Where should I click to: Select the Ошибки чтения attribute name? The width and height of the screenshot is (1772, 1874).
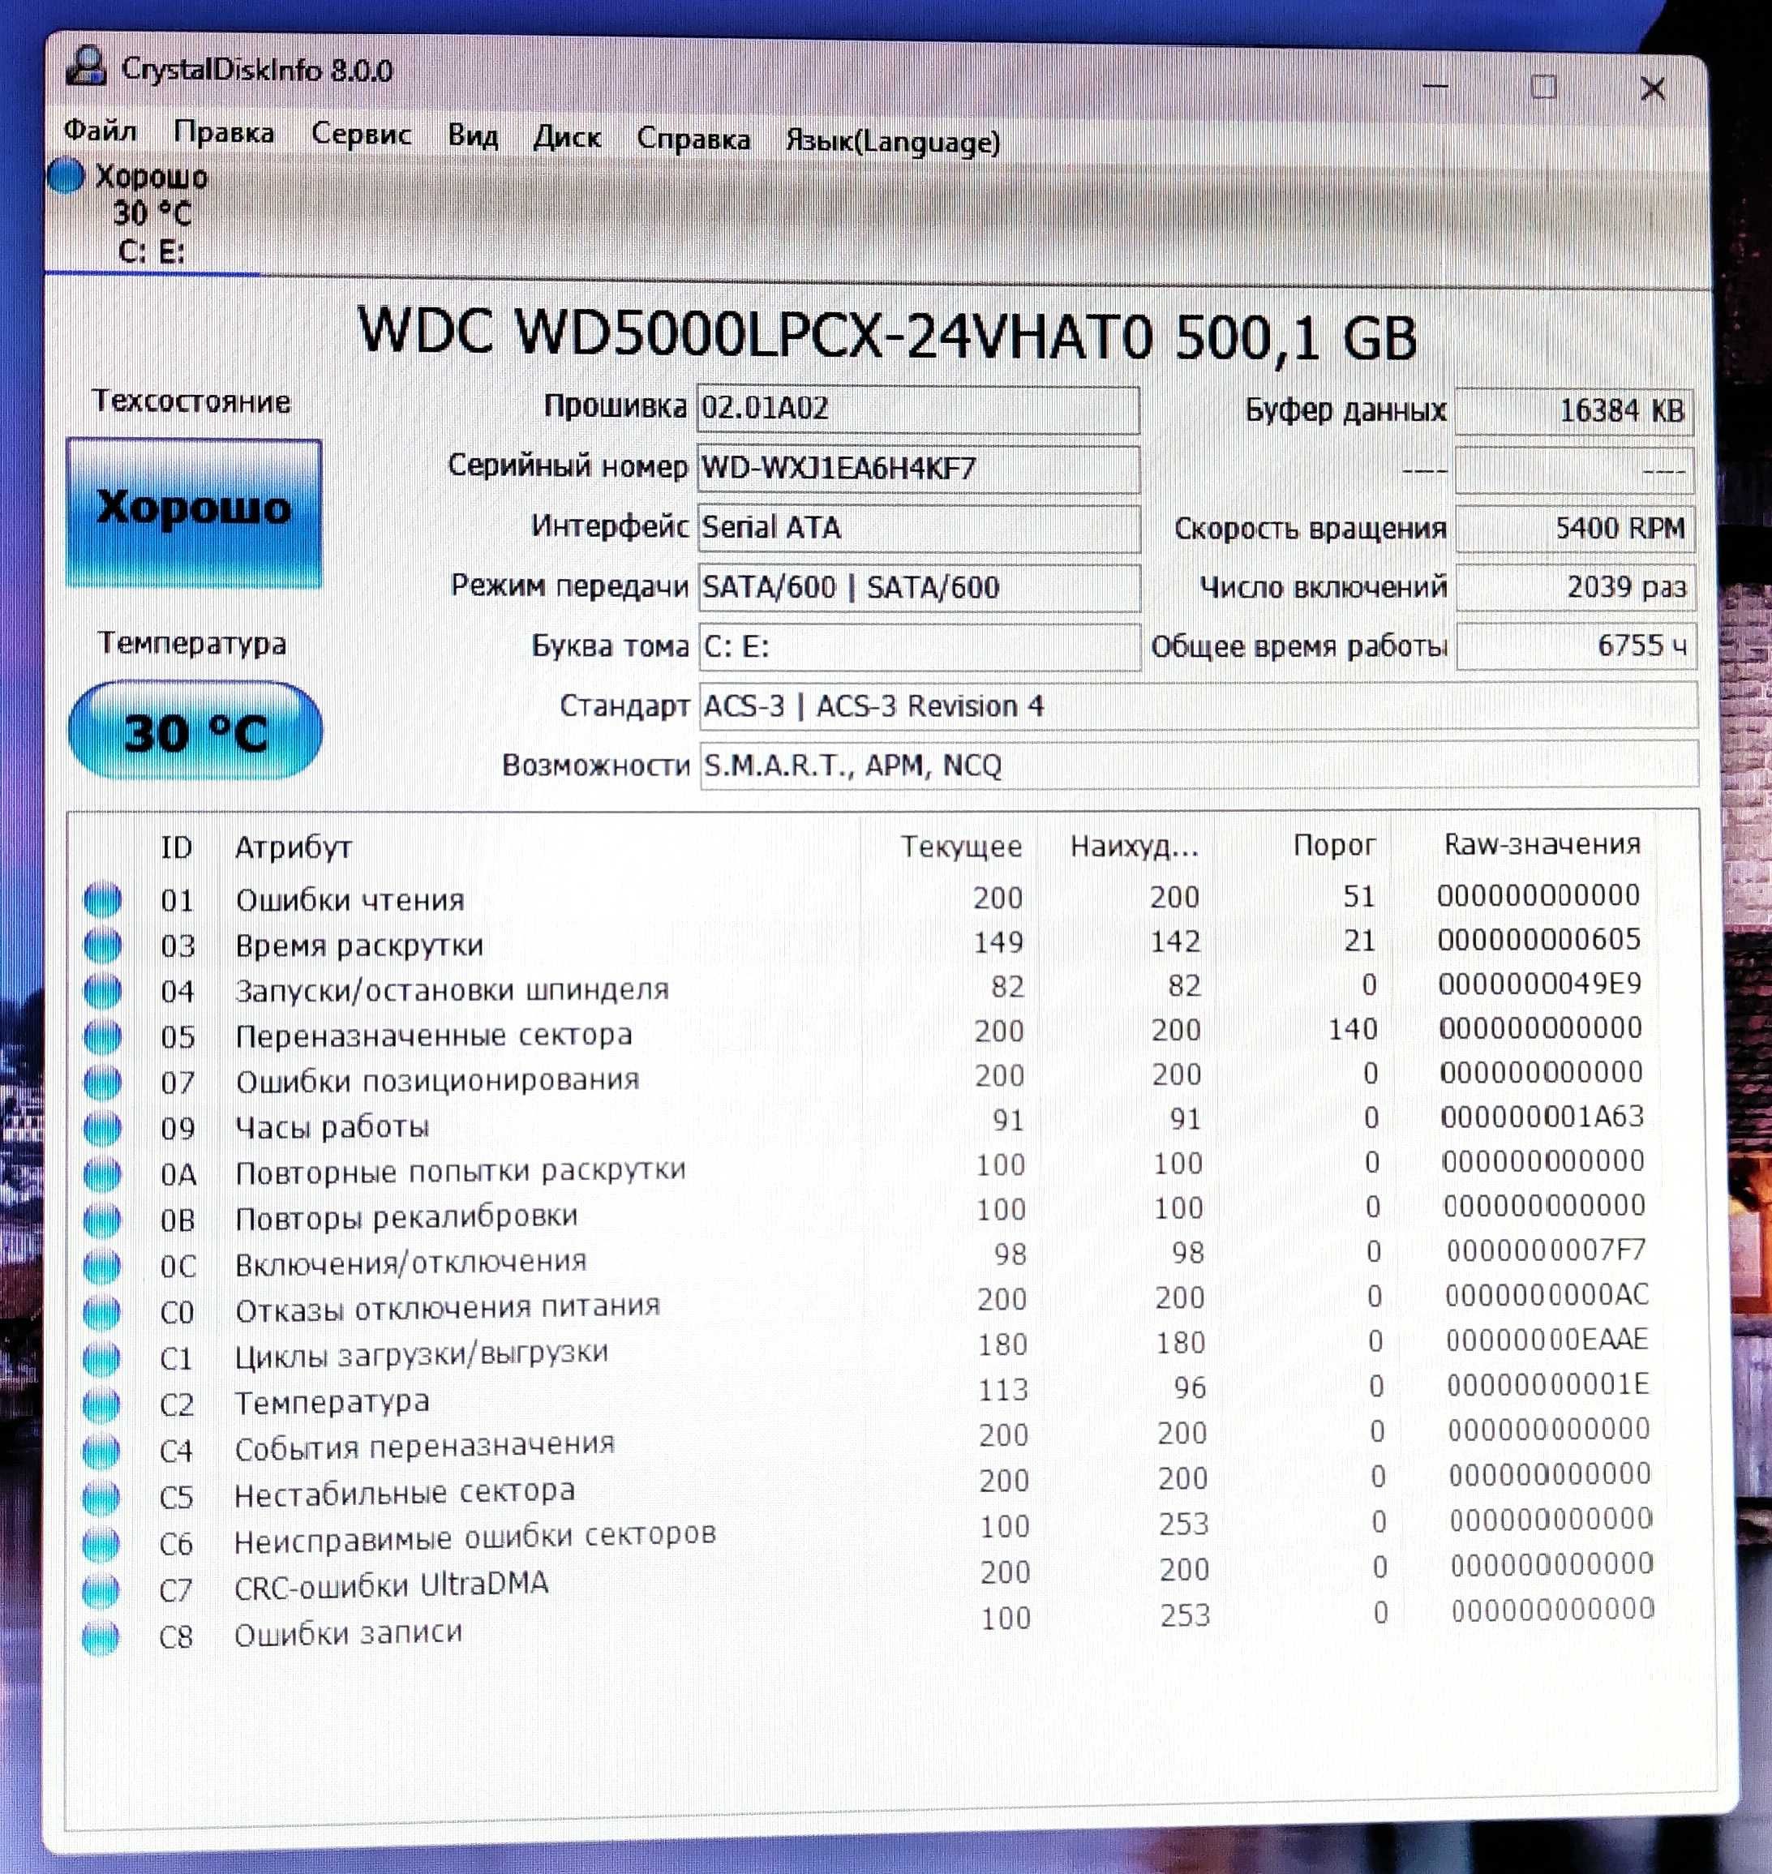point(350,899)
